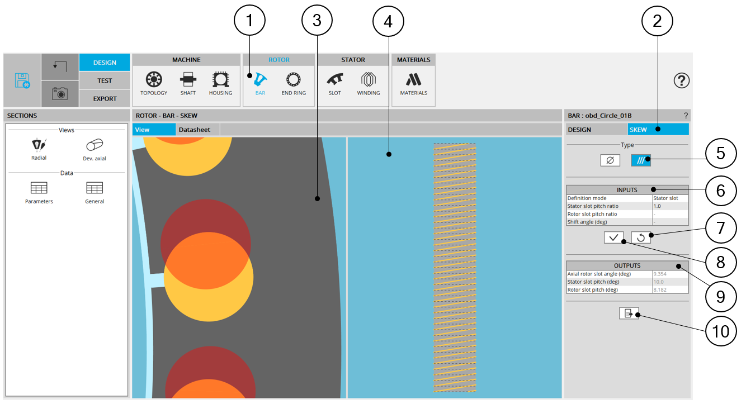
Task: Click the back arrow icon
Action: tap(60, 66)
